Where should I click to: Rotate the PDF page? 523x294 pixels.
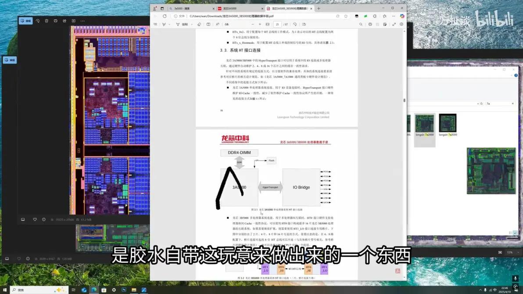point(295,24)
